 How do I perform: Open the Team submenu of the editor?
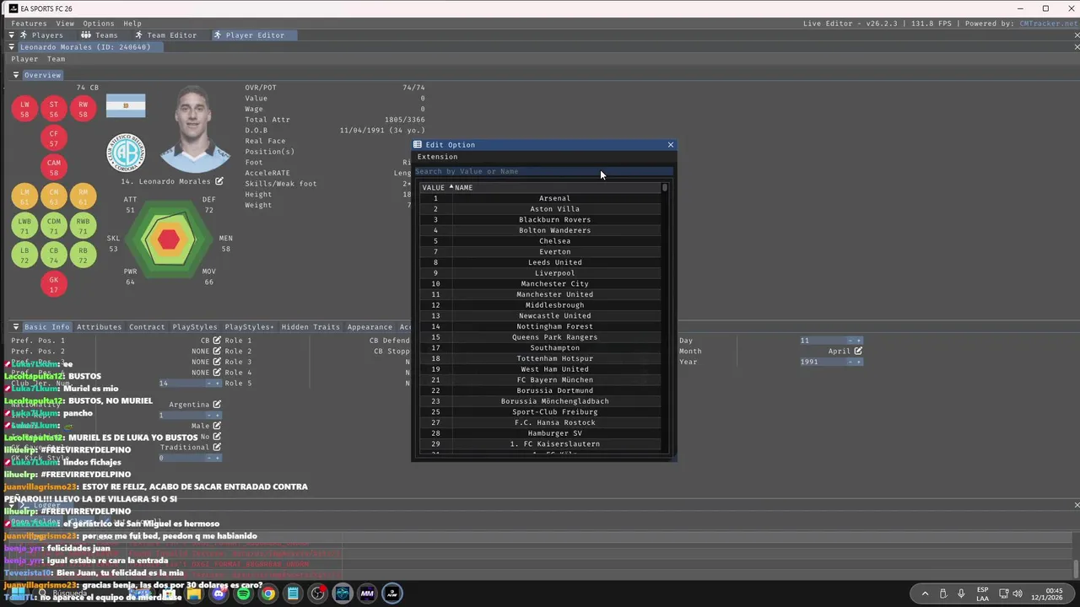pos(56,59)
